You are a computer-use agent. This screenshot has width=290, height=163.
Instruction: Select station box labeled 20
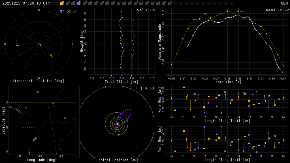[169, 3]
